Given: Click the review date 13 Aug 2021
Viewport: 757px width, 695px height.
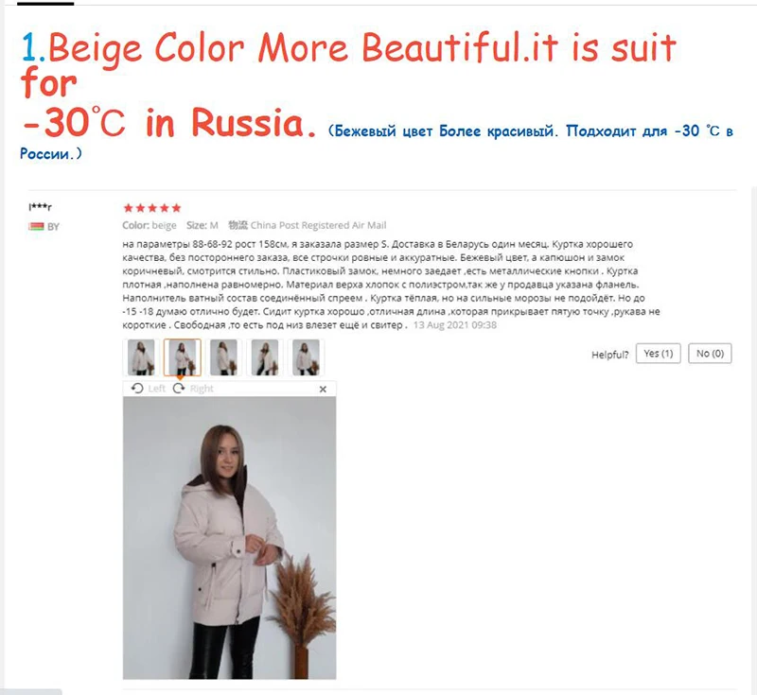Looking at the screenshot, I should point(455,325).
